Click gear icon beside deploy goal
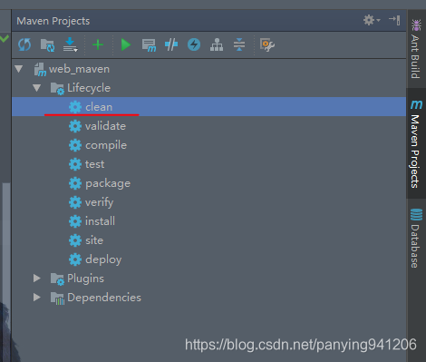Image resolution: width=426 pixels, height=362 pixels. (x=75, y=259)
